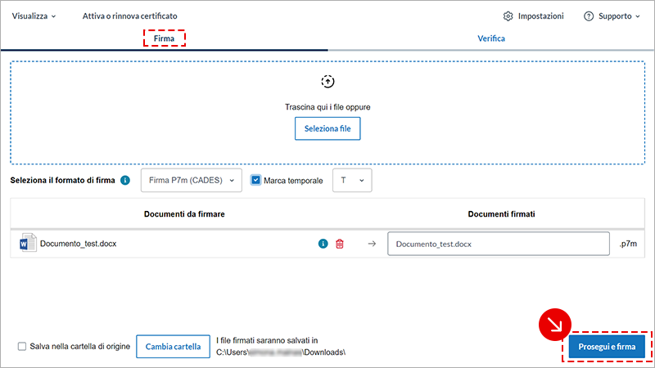Click the upload arrow icon in drop zone
Viewport: 655px width, 368px height.
[327, 82]
